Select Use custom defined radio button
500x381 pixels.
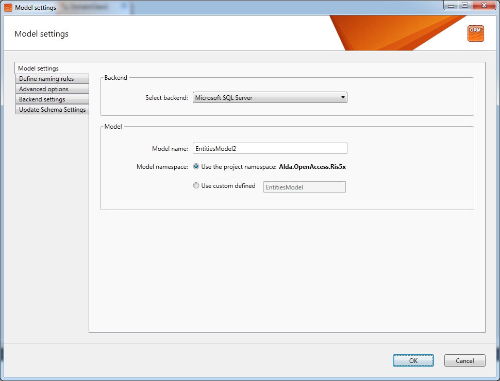pyautogui.click(x=196, y=185)
